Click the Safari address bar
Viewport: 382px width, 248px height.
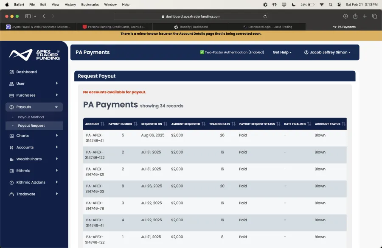[191, 17]
